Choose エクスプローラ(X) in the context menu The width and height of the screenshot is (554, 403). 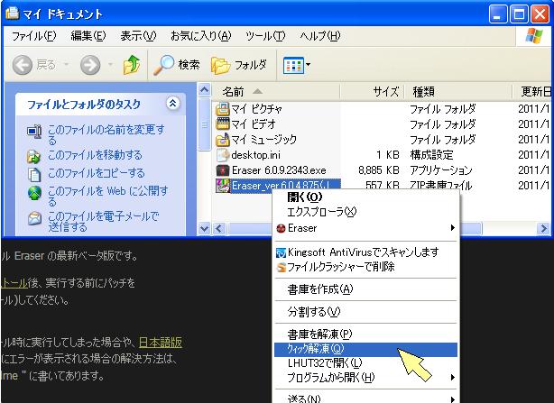click(x=366, y=212)
